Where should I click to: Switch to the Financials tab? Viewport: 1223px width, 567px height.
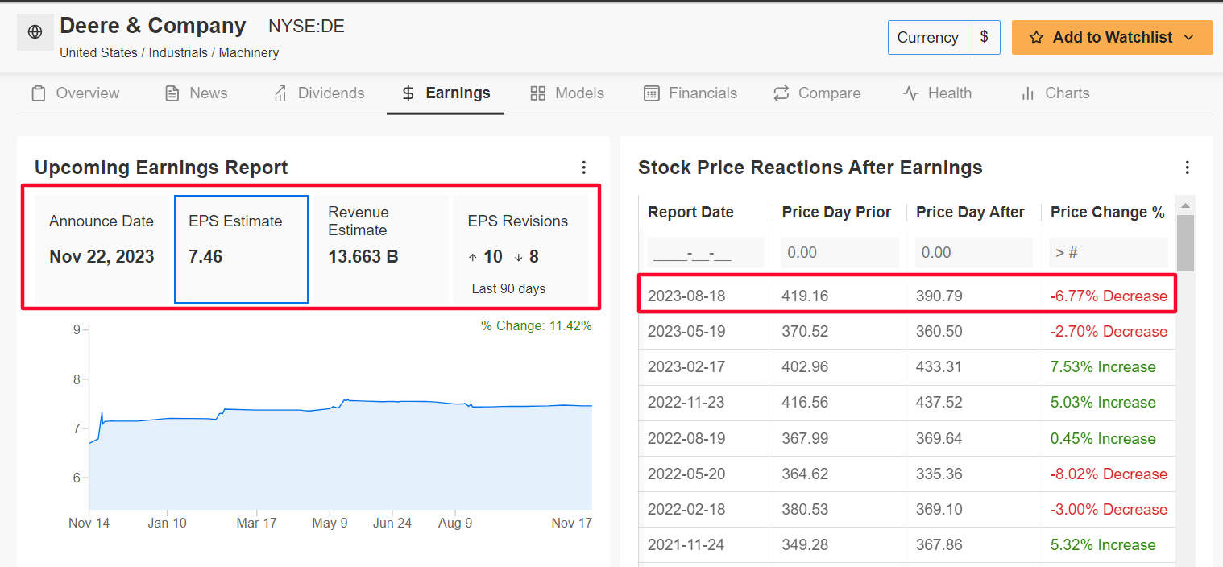pos(690,93)
